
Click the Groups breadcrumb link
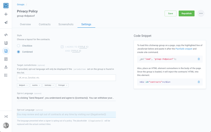point(21,4)
